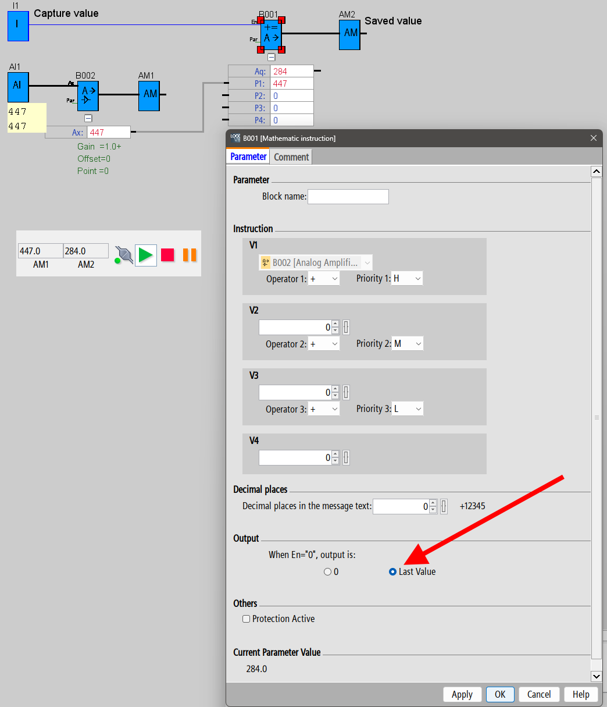The image size is (607, 707).
Task: Pause simulation with orange pause button
Action: coord(190,255)
